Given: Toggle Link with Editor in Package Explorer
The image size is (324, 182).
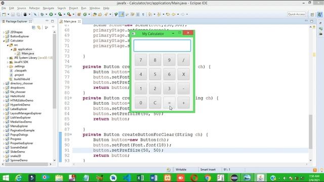Looking at the screenshot, I should point(39,27).
